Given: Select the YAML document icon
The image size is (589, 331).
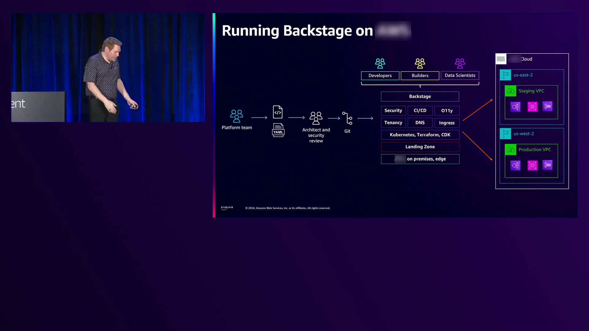Looking at the screenshot, I should (x=278, y=130).
